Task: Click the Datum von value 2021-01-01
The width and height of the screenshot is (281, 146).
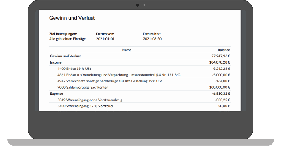Action: tap(105, 38)
